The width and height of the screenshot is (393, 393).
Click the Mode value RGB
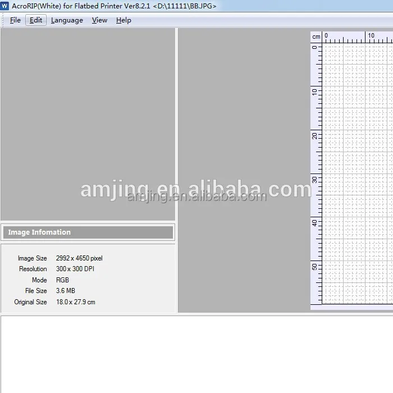click(x=62, y=280)
